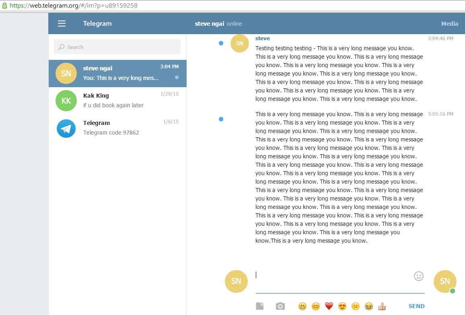465x315 pixels.
Task: Click the magnifier icon in Search
Action: 62,47
